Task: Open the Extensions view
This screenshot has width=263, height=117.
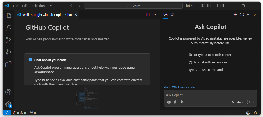Action: coord(8,65)
